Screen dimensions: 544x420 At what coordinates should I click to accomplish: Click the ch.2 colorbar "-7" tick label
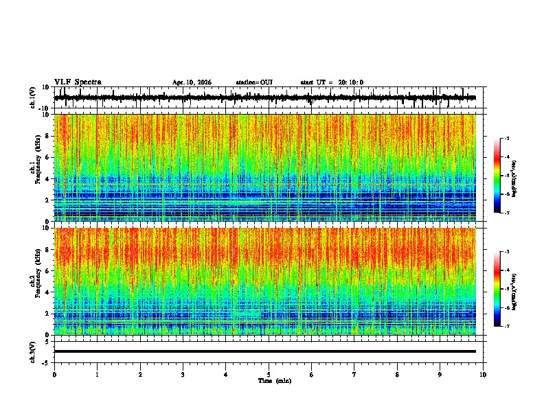pyautogui.click(x=507, y=327)
